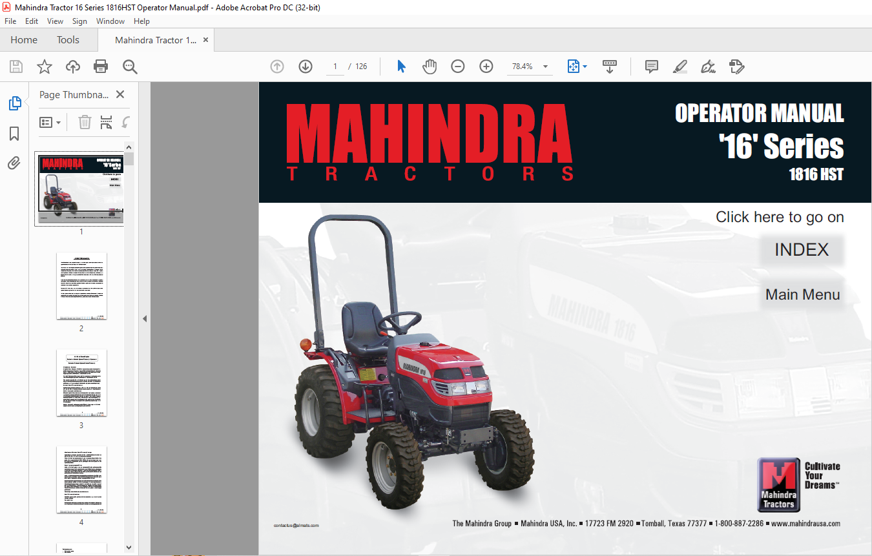Switch to the Tools tab
Image resolution: width=872 pixels, height=556 pixels.
[68, 40]
